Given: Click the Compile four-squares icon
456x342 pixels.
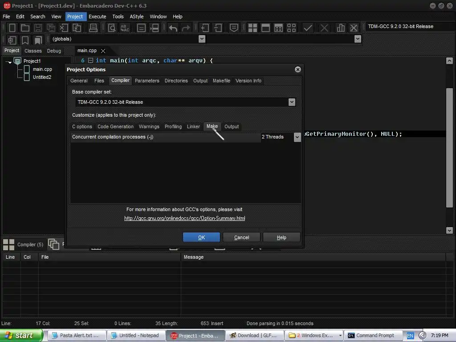Looking at the screenshot, I should click(252, 28).
